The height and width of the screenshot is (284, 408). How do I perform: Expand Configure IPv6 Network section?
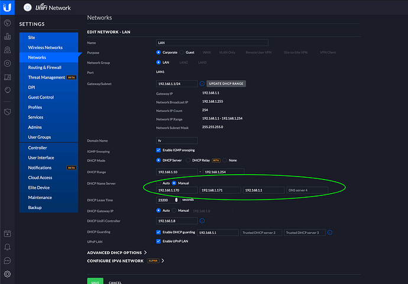pyautogui.click(x=125, y=260)
